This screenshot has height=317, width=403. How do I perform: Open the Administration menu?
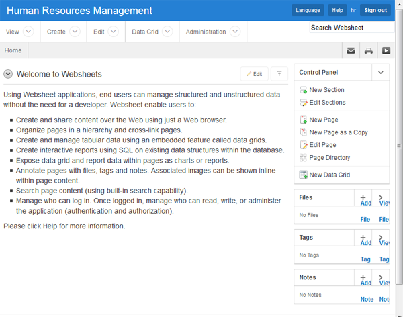click(212, 32)
